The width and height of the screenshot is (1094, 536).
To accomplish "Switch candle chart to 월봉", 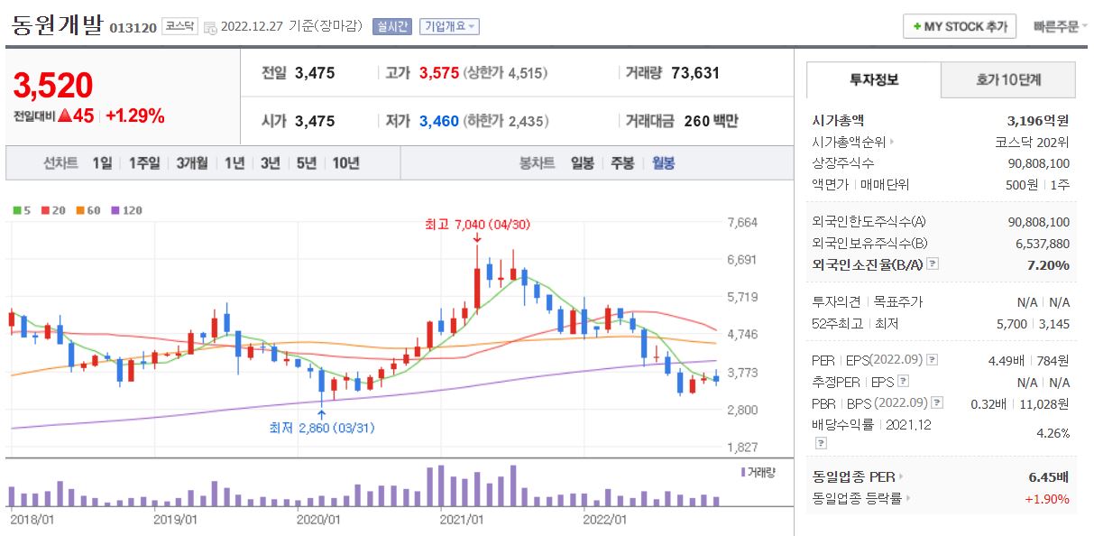I will point(663,163).
